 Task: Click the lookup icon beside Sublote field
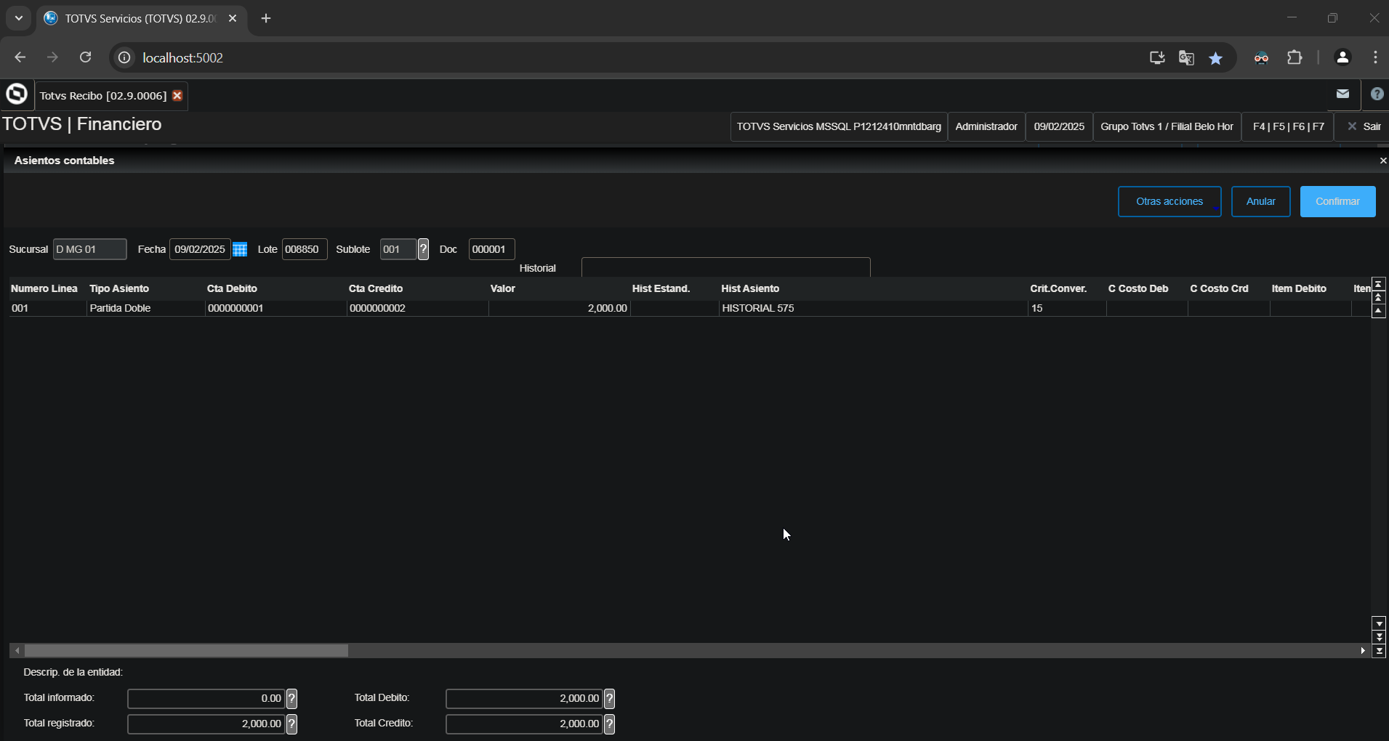coord(423,249)
